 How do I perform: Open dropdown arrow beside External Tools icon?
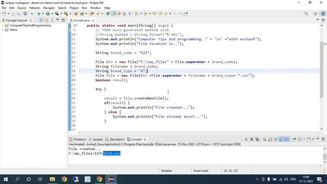[x=71, y=14]
